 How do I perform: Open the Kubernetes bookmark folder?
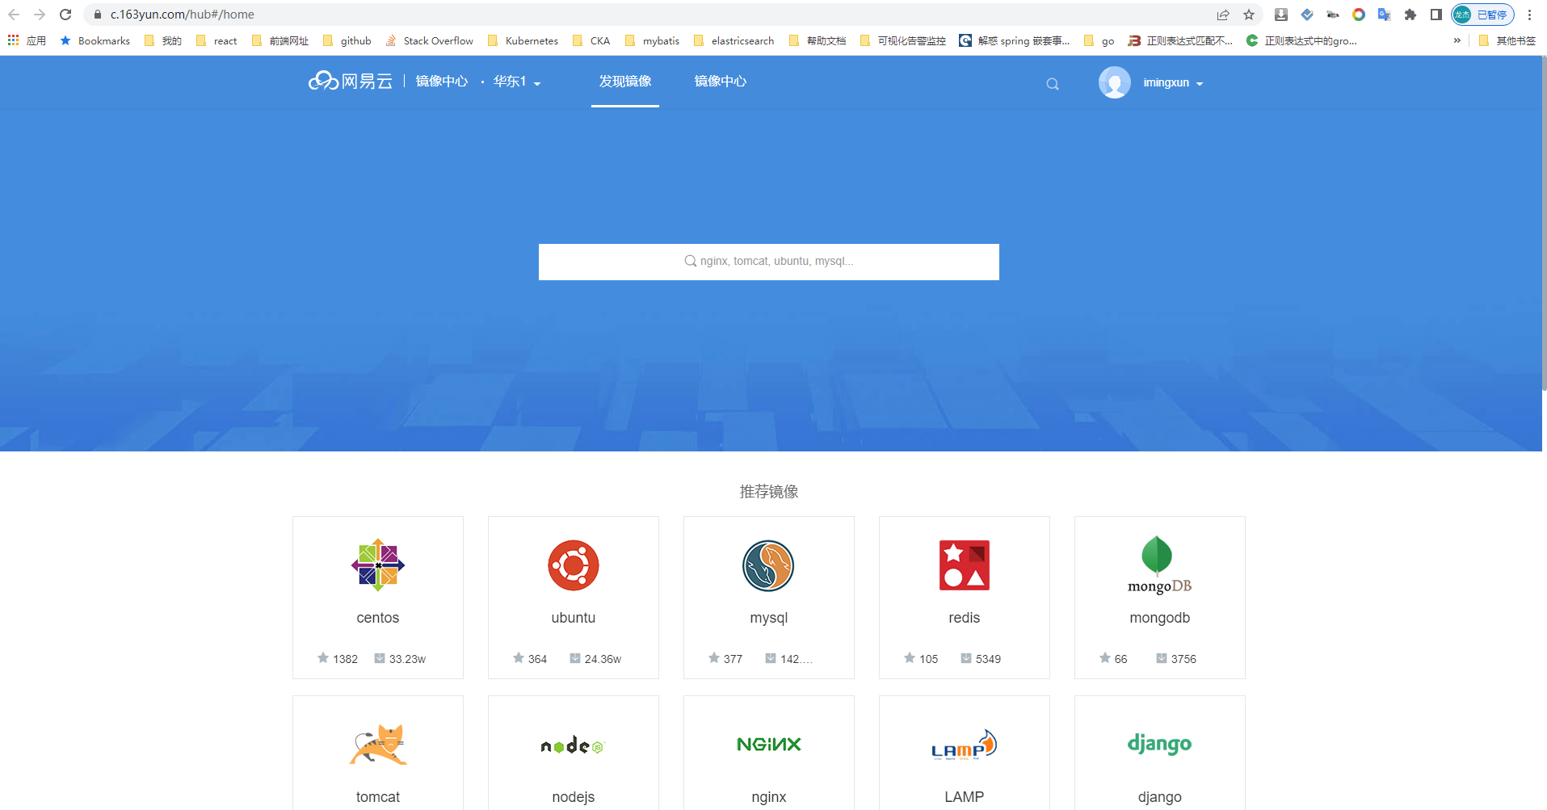[523, 40]
